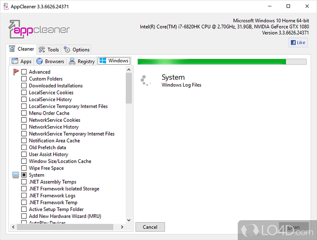Click the Windows logo icon
Viewport: 317px width, 240px height.
tap(103, 60)
